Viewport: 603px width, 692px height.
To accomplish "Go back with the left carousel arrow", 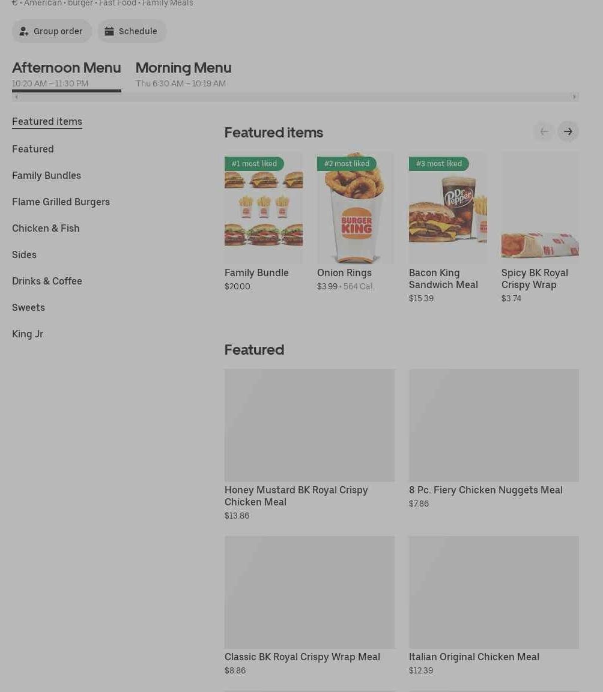I will point(544,131).
